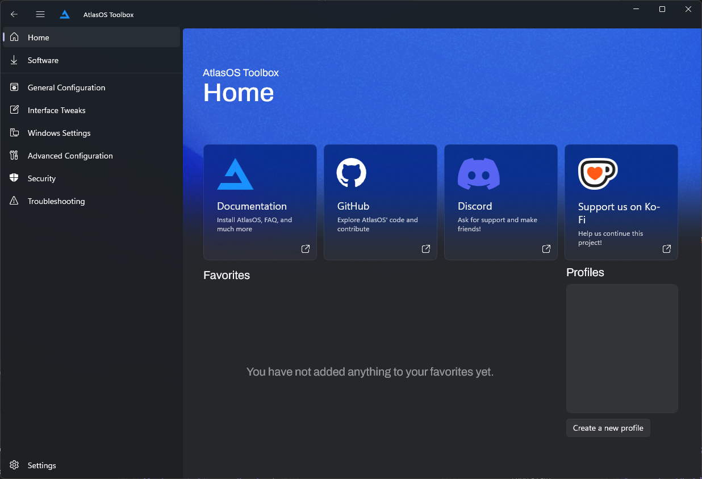Close the AtlasOS Toolbox window
Viewport: 702px width, 479px height.
688,9
